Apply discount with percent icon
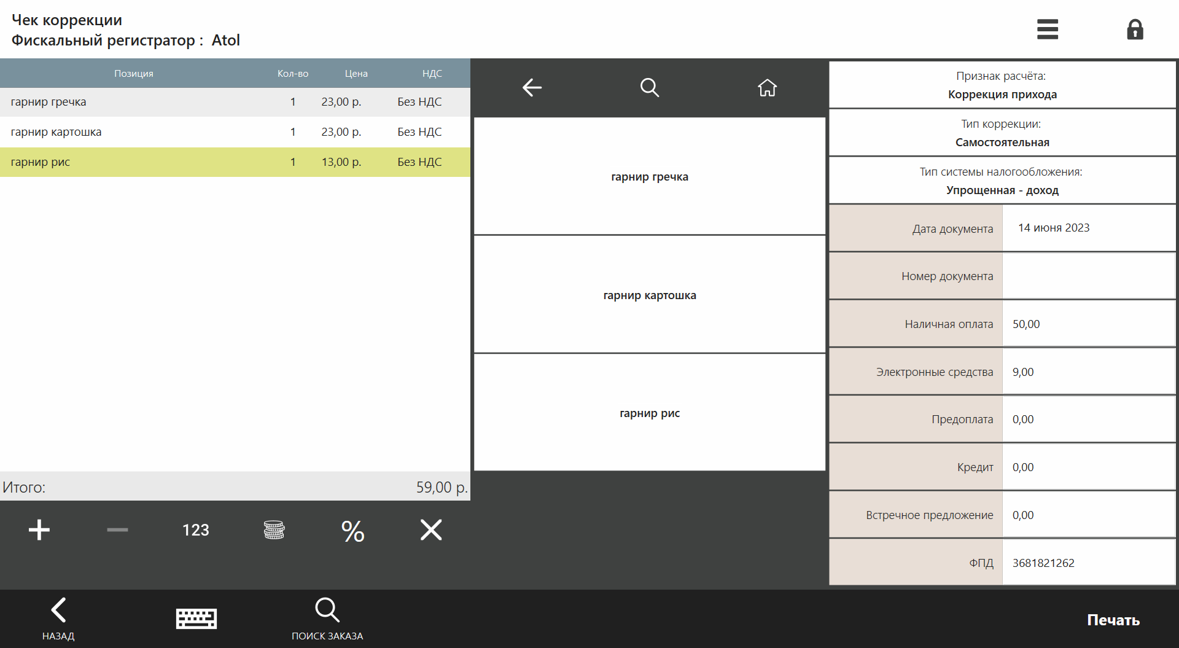 pyautogui.click(x=353, y=531)
